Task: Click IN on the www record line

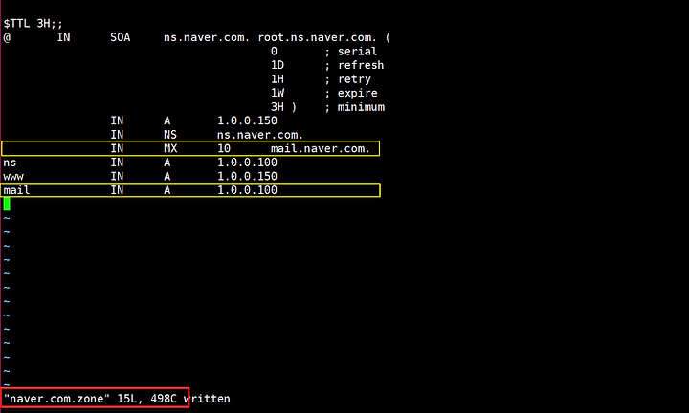Action: 117,177
